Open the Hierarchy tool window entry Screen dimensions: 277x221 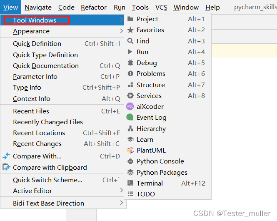pyautogui.click(x=167, y=128)
